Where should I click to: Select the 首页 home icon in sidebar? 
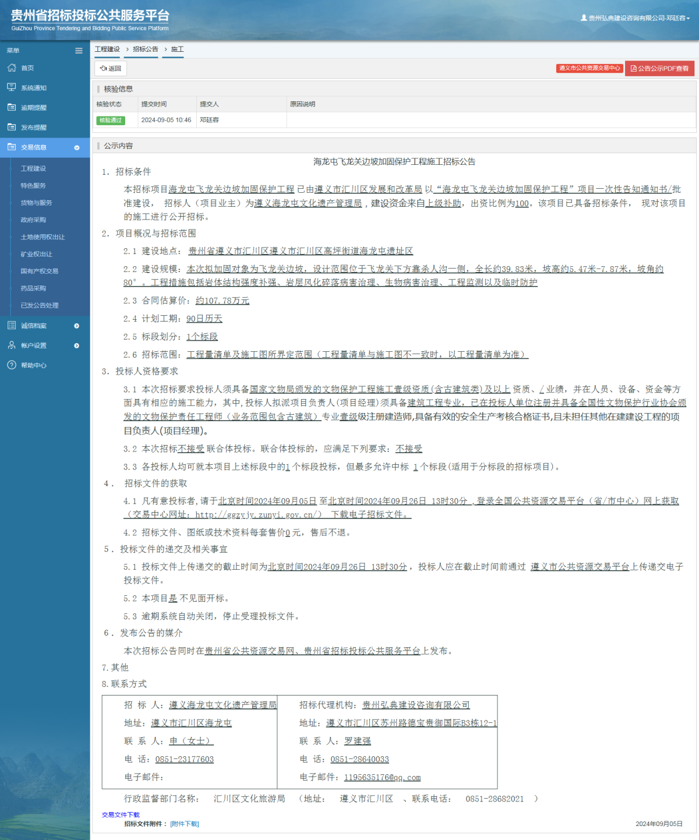(12, 68)
